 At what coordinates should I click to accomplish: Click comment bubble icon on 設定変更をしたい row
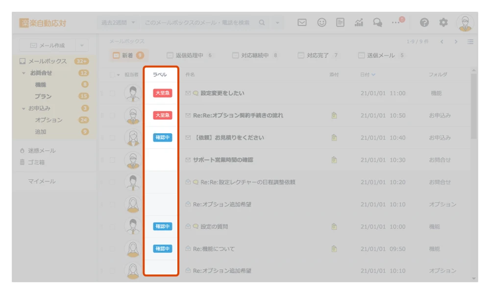click(x=196, y=93)
